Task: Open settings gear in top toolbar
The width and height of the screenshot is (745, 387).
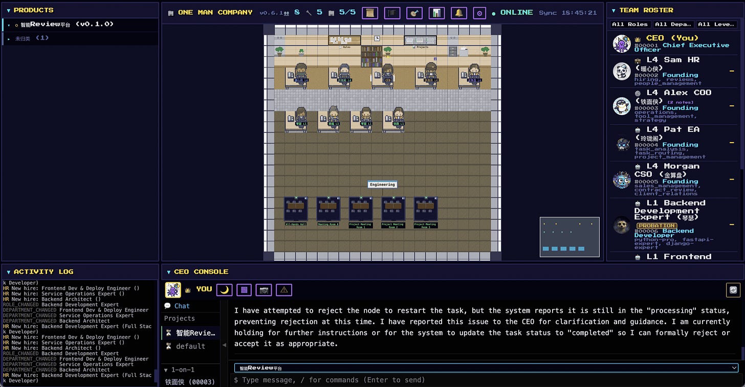Action: tap(479, 13)
